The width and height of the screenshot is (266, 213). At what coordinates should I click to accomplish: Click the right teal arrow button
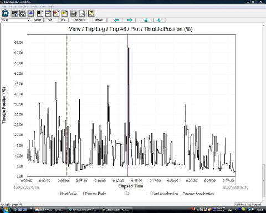[130, 20]
